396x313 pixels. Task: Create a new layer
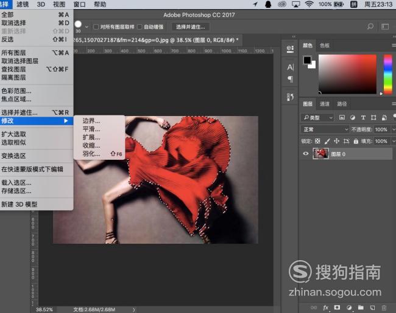coord(372,308)
